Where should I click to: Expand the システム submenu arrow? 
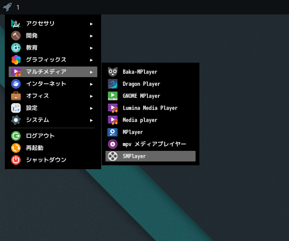[x=91, y=120]
